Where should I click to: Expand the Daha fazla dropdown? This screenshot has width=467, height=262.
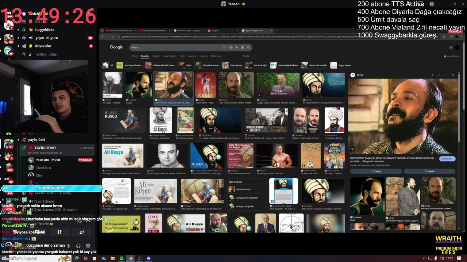click(x=217, y=56)
